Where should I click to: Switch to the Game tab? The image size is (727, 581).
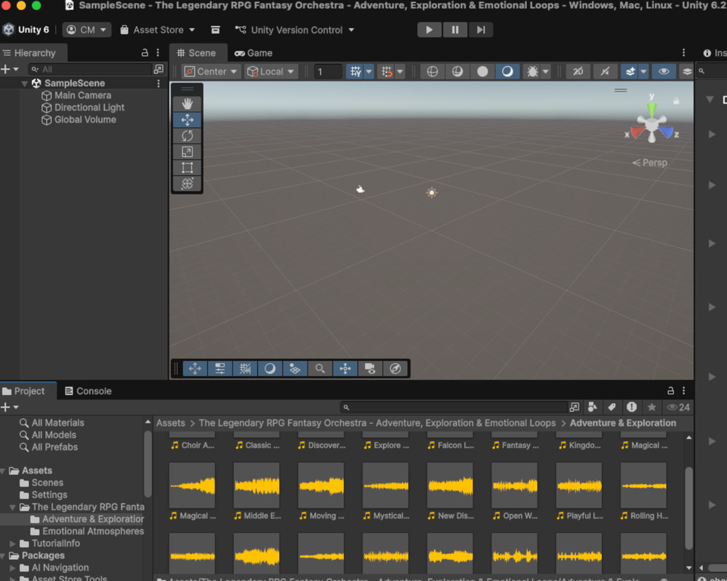(x=253, y=53)
